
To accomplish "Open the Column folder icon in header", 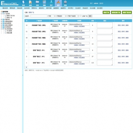I will 37,3.
